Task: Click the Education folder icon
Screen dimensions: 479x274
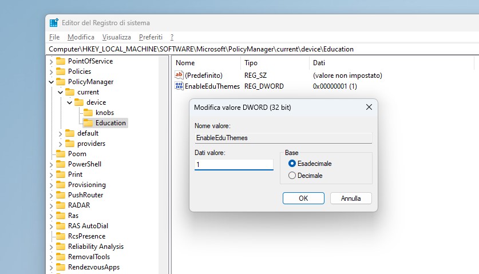Action: (88, 123)
